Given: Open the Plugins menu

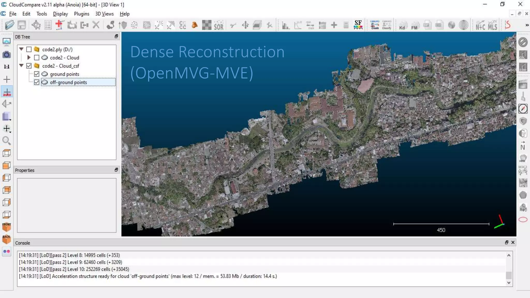Looking at the screenshot, I should point(82,14).
